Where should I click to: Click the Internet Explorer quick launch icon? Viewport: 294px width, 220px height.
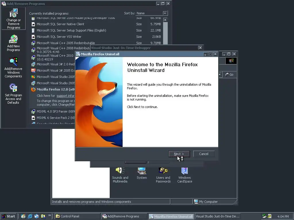30,216
